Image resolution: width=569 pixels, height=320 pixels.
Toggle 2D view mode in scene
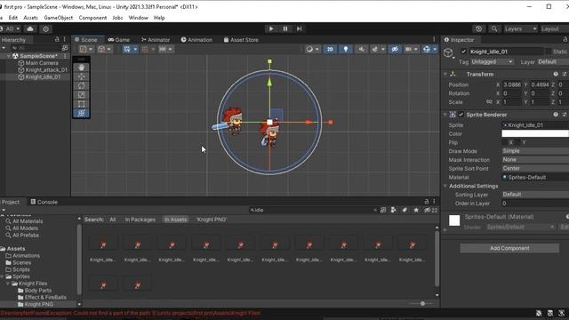330,50
